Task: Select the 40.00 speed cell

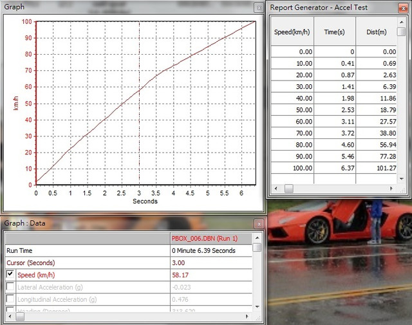Action: coord(292,98)
